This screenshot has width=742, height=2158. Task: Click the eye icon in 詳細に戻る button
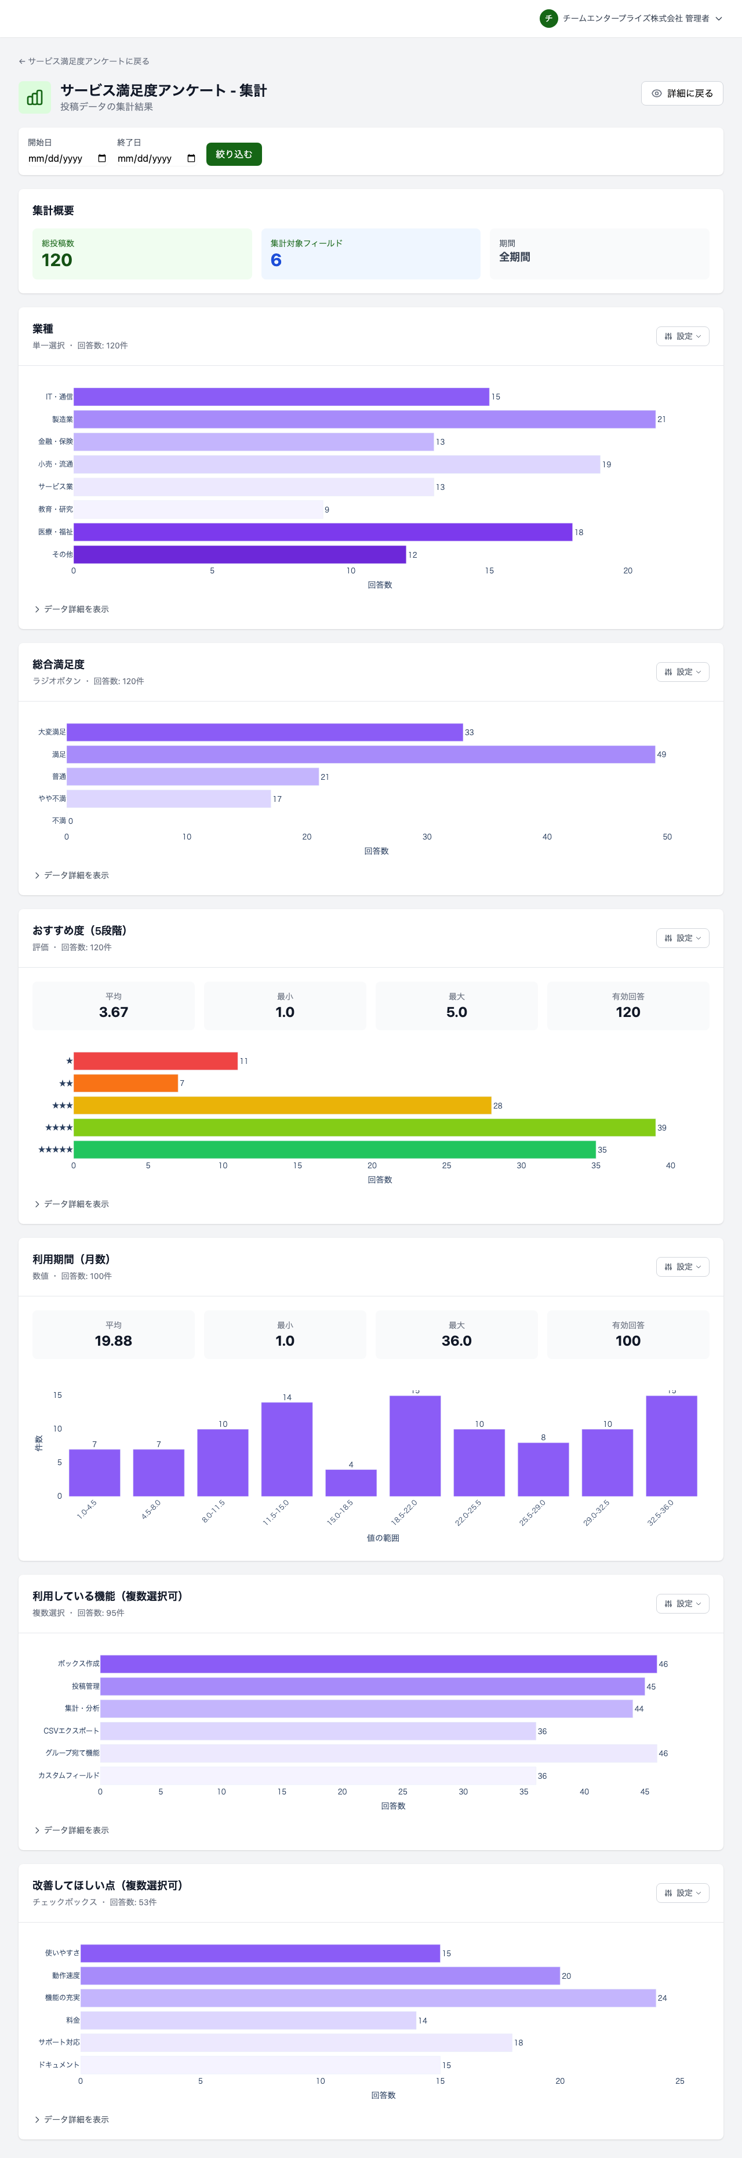pyautogui.click(x=657, y=94)
